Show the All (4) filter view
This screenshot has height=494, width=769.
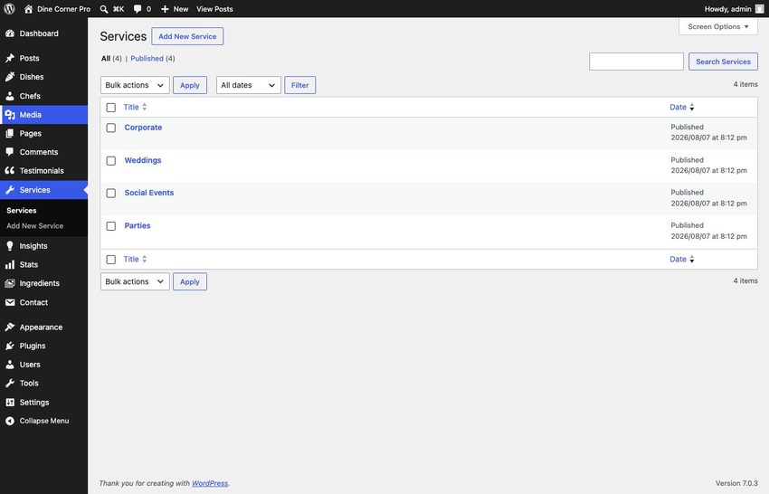point(111,59)
